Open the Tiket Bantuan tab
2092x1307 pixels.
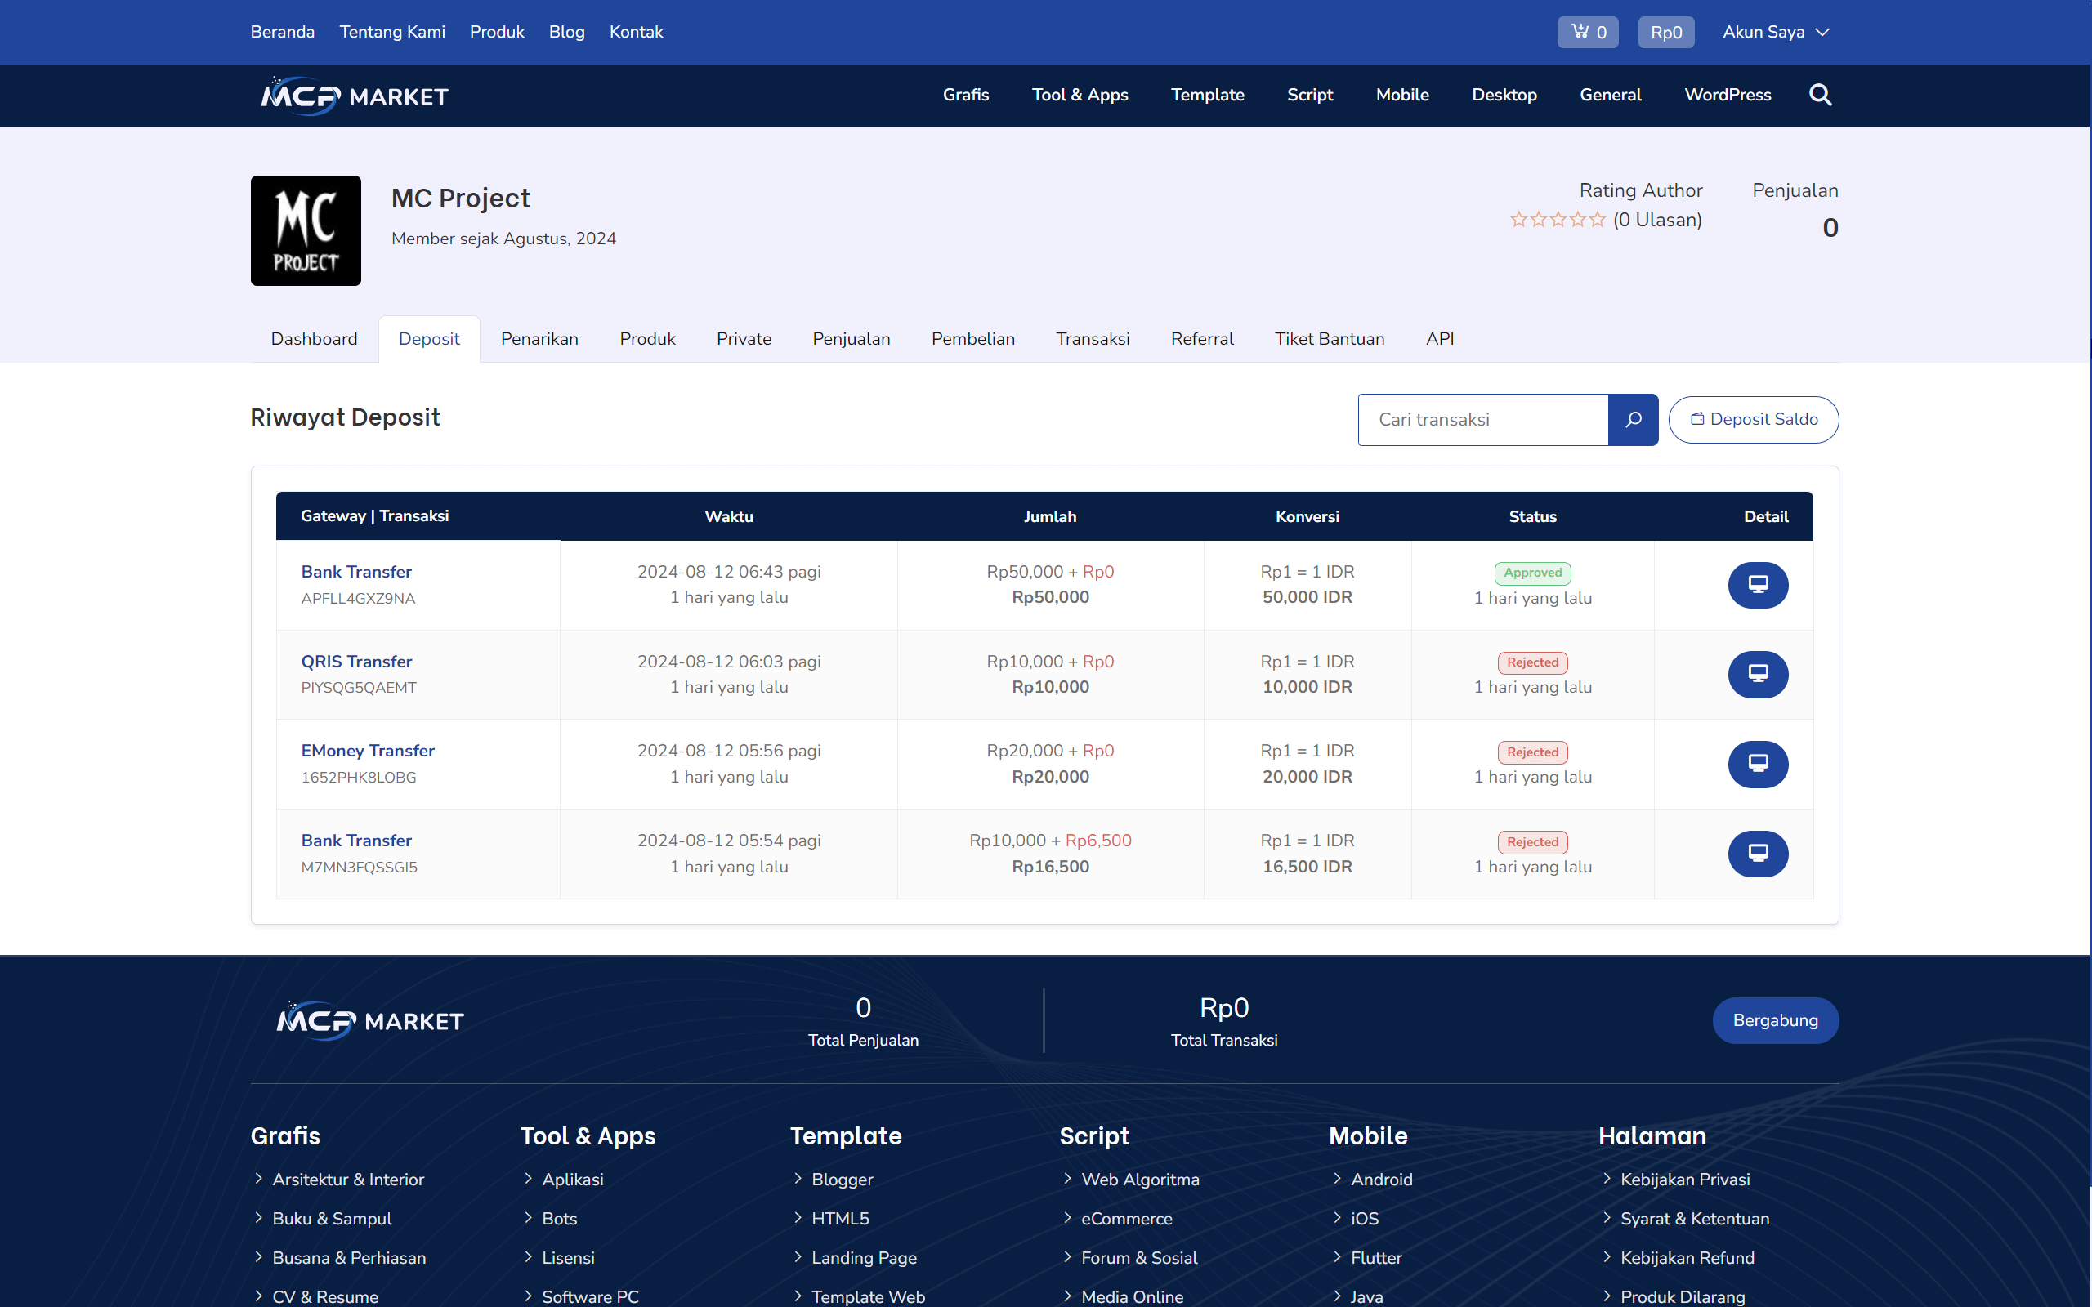click(1329, 339)
